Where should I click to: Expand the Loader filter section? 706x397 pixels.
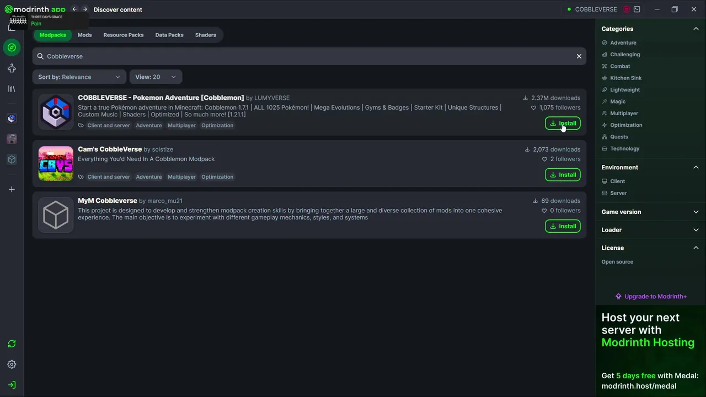pyautogui.click(x=650, y=230)
